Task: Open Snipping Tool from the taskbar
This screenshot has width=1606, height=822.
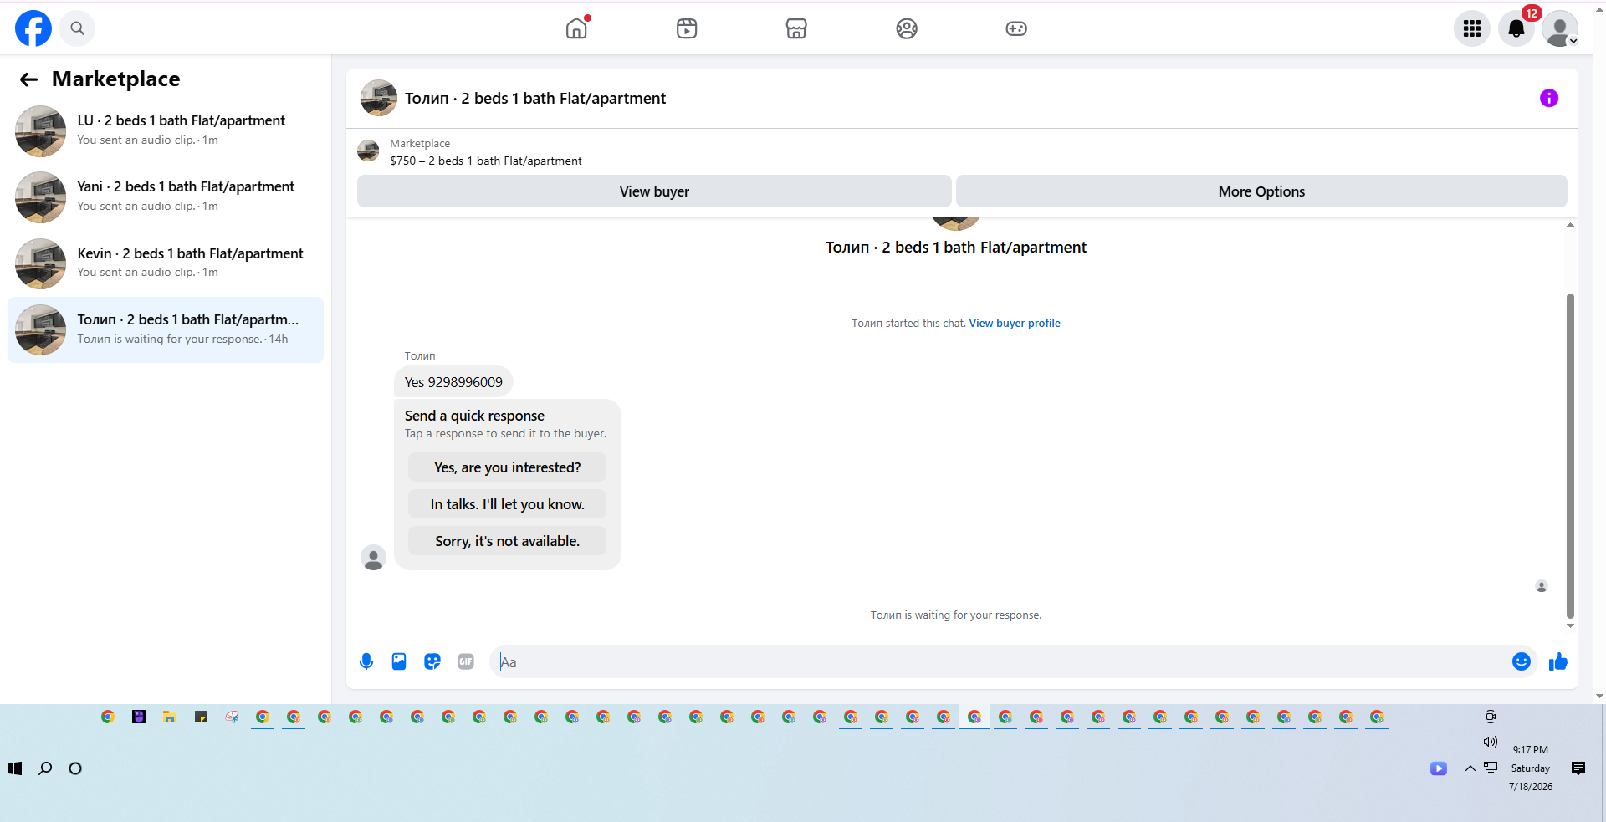Action: 232,717
